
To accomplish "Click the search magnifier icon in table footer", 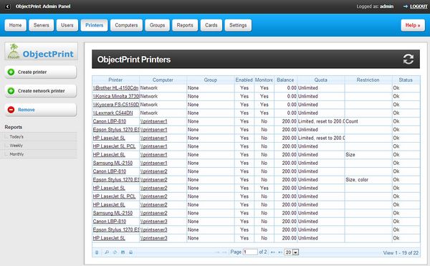I will (107, 252).
